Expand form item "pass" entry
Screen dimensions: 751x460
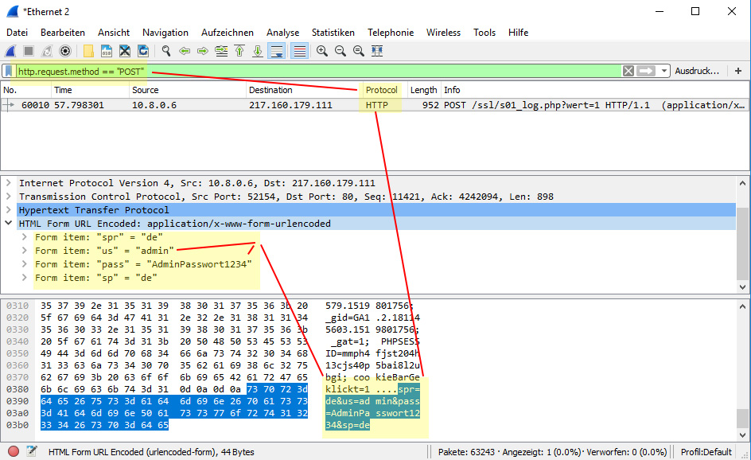click(x=24, y=264)
